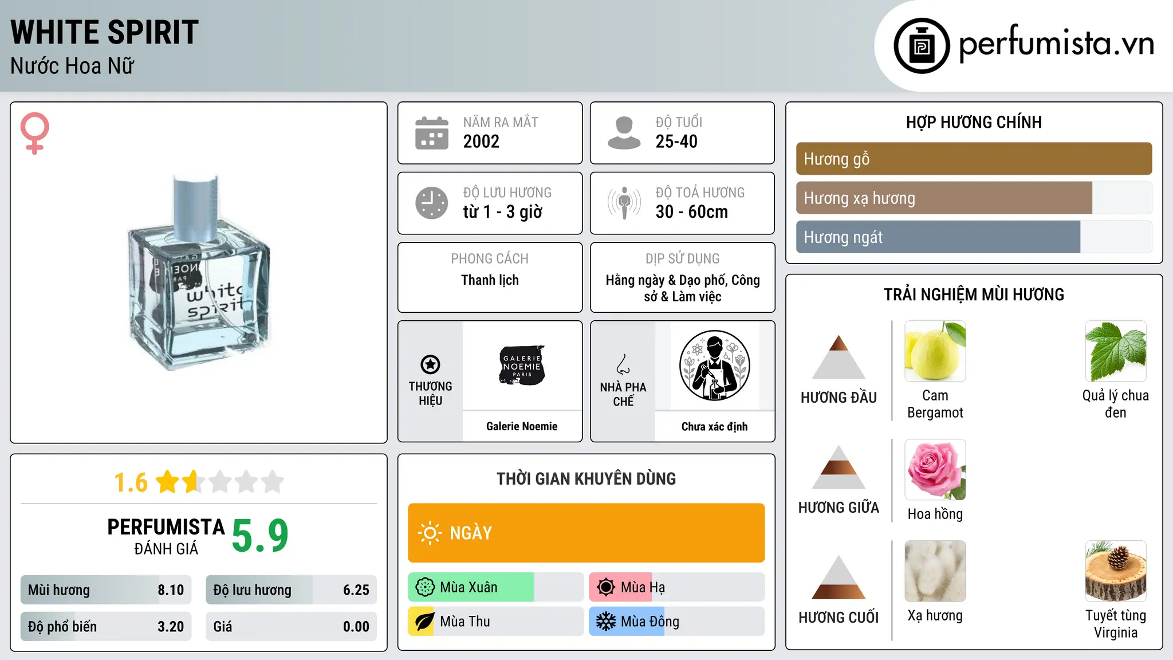Click the Chưa xác định perfumer label
1173x660 pixels.
[x=714, y=426]
